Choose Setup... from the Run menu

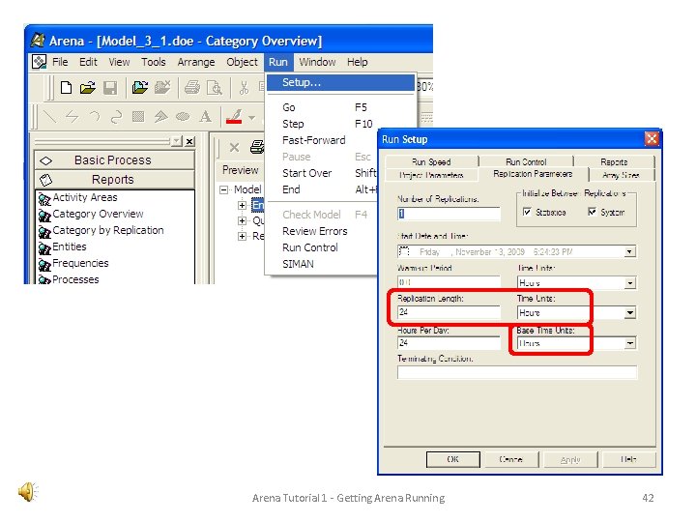[x=341, y=82]
